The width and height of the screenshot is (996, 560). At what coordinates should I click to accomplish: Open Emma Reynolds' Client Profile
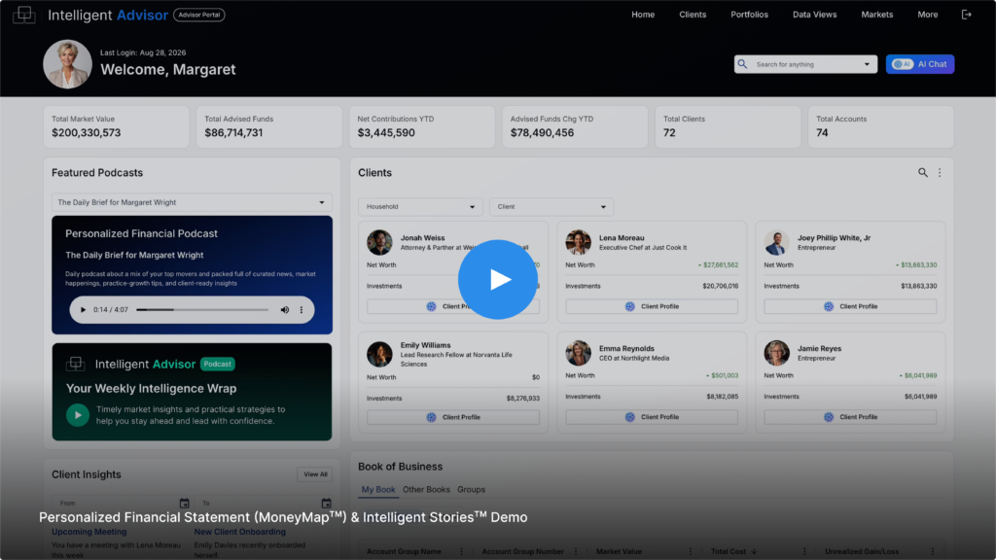[x=652, y=417]
